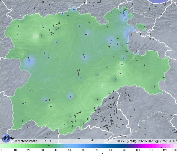Click the scale label 110
177x154 pixels.
pyautogui.click(x=151, y=150)
